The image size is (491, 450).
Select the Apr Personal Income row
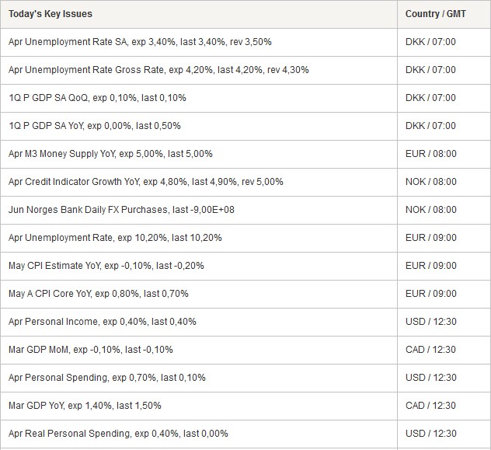tap(245, 322)
